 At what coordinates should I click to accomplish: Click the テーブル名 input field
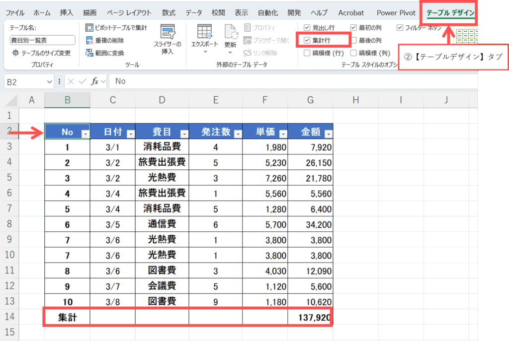42,40
